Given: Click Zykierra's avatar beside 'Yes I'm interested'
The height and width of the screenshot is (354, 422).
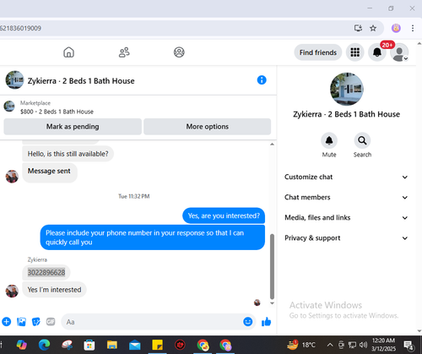Looking at the screenshot, I should 12,291.
